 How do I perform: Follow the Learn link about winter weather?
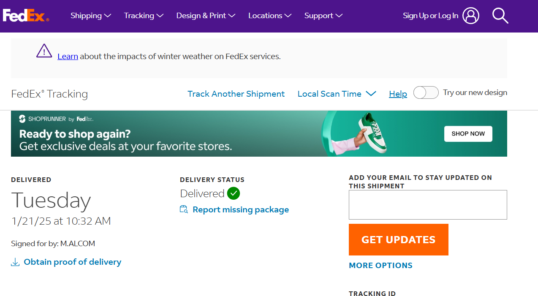68,56
